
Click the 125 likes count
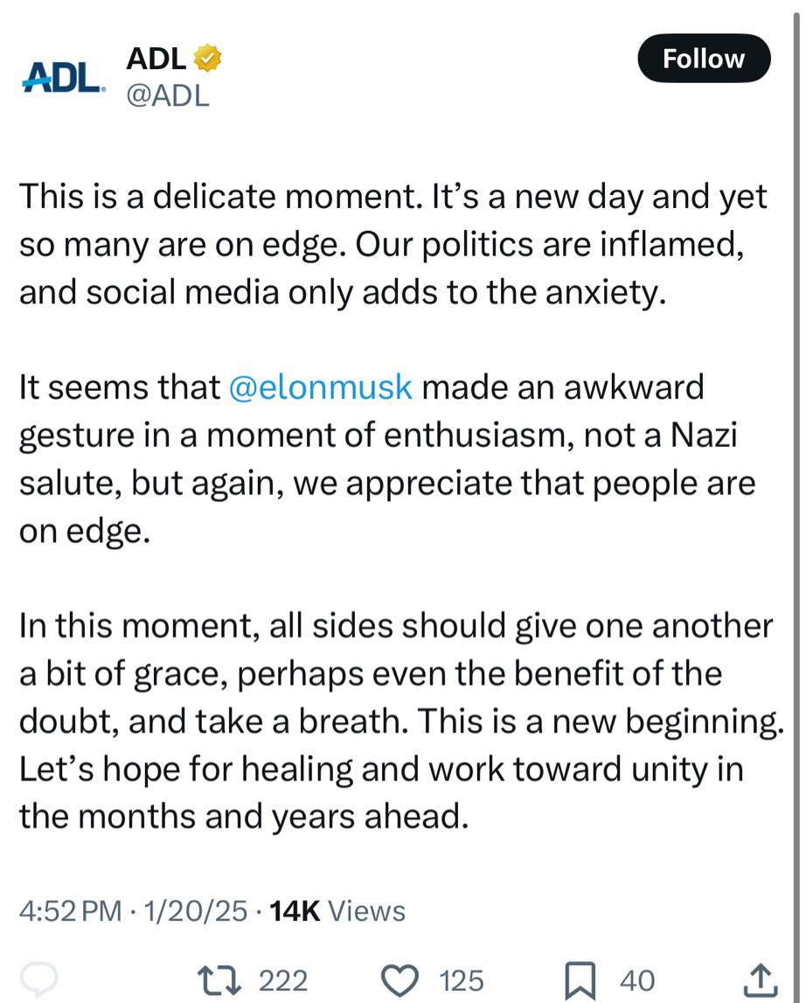(x=462, y=980)
